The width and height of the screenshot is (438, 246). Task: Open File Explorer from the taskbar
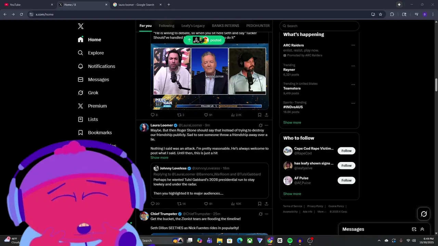220,241
